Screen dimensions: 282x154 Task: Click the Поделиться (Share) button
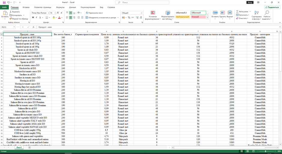coord(272,7)
